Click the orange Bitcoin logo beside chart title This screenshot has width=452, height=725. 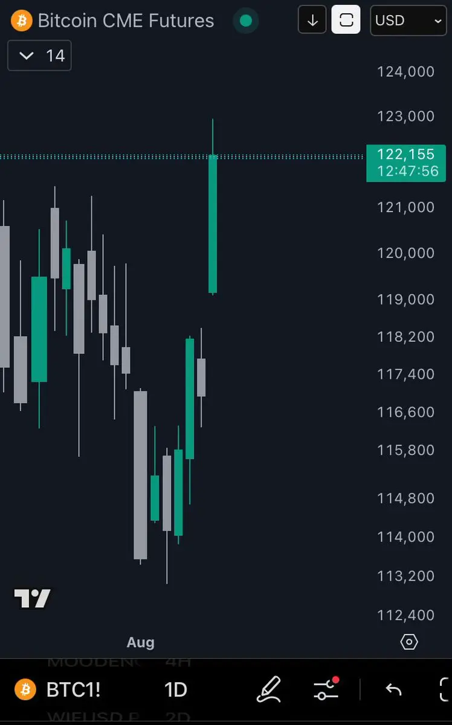click(21, 21)
